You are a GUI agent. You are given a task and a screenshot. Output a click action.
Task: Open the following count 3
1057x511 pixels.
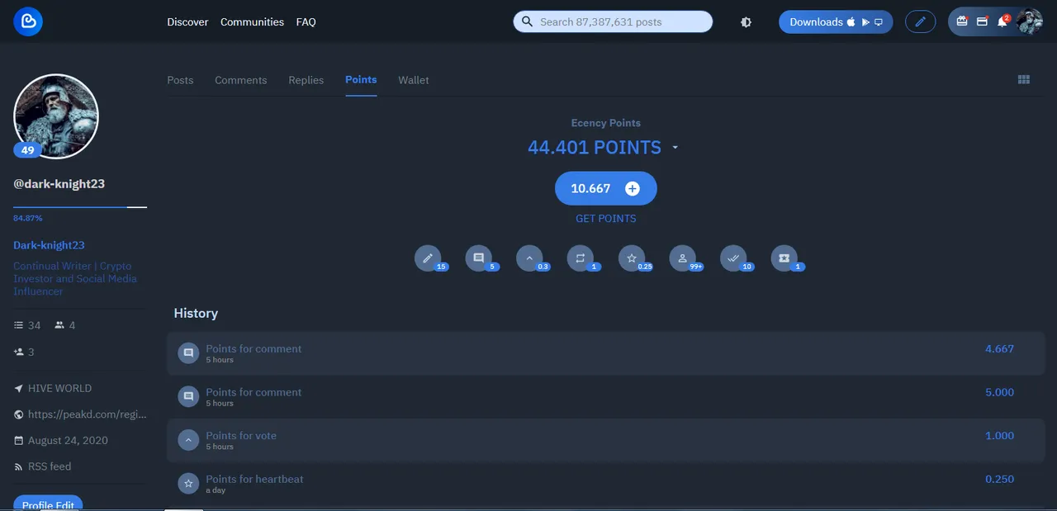[24, 352]
